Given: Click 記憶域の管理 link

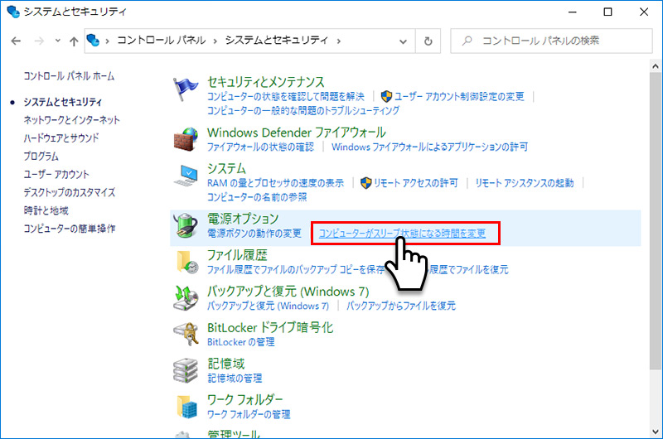Looking at the screenshot, I should click(235, 379).
